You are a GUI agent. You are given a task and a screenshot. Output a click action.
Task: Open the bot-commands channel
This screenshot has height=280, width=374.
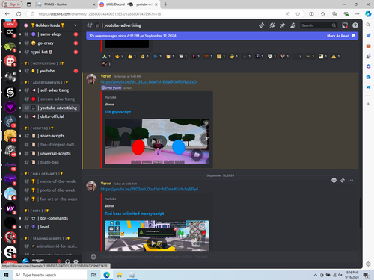pos(51,218)
